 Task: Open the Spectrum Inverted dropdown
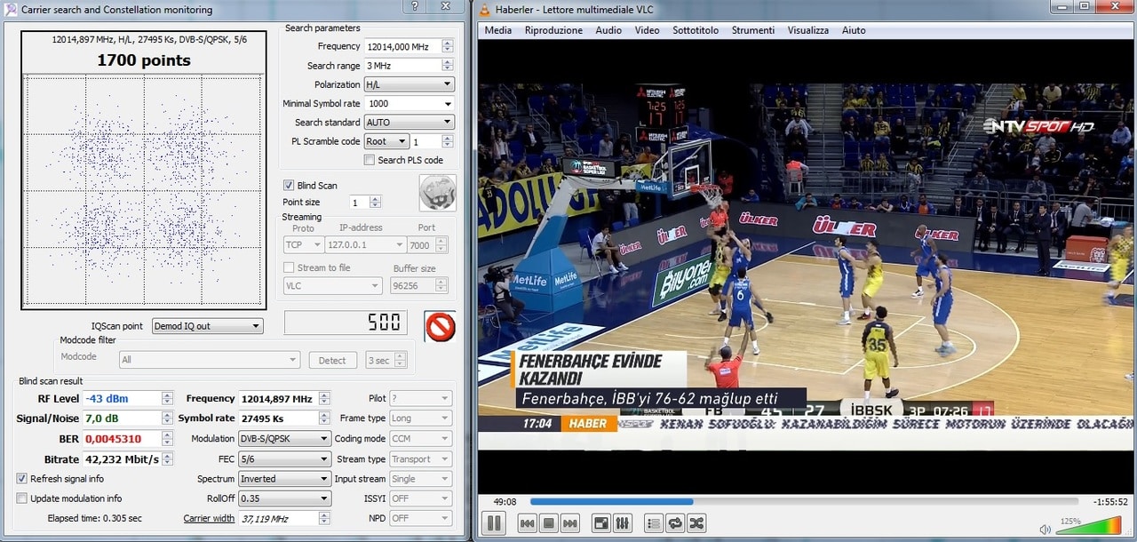(284, 479)
